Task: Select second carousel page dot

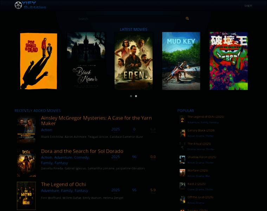Action: [136, 96]
